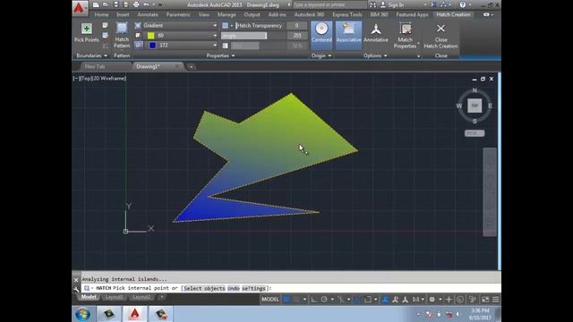The image size is (573, 322).
Task: Expand the Properties panel
Action: click(x=220, y=55)
